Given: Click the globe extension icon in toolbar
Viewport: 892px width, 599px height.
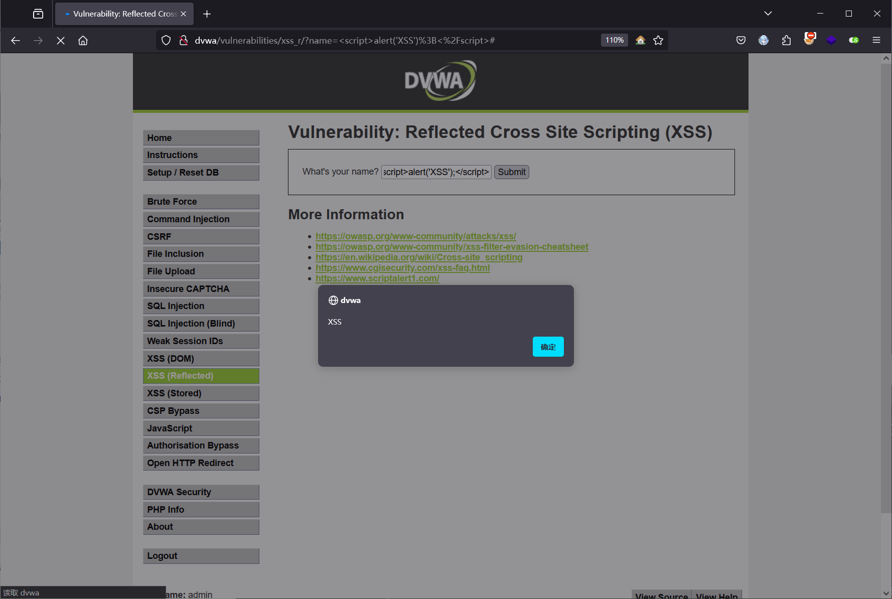Looking at the screenshot, I should coord(764,40).
